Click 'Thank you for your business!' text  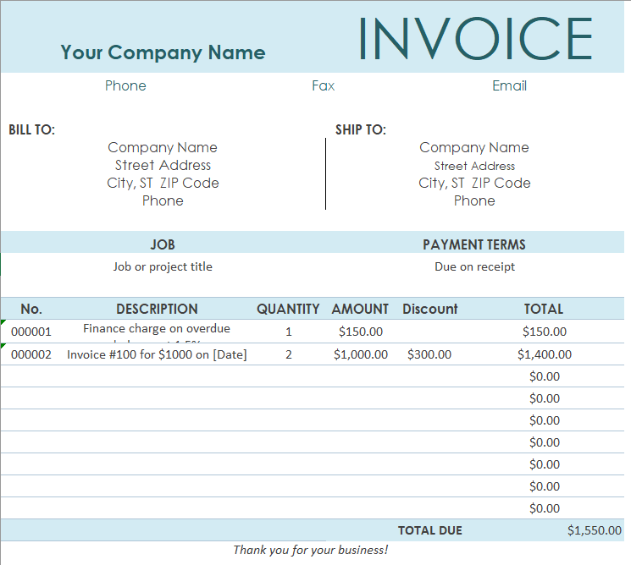point(311,550)
